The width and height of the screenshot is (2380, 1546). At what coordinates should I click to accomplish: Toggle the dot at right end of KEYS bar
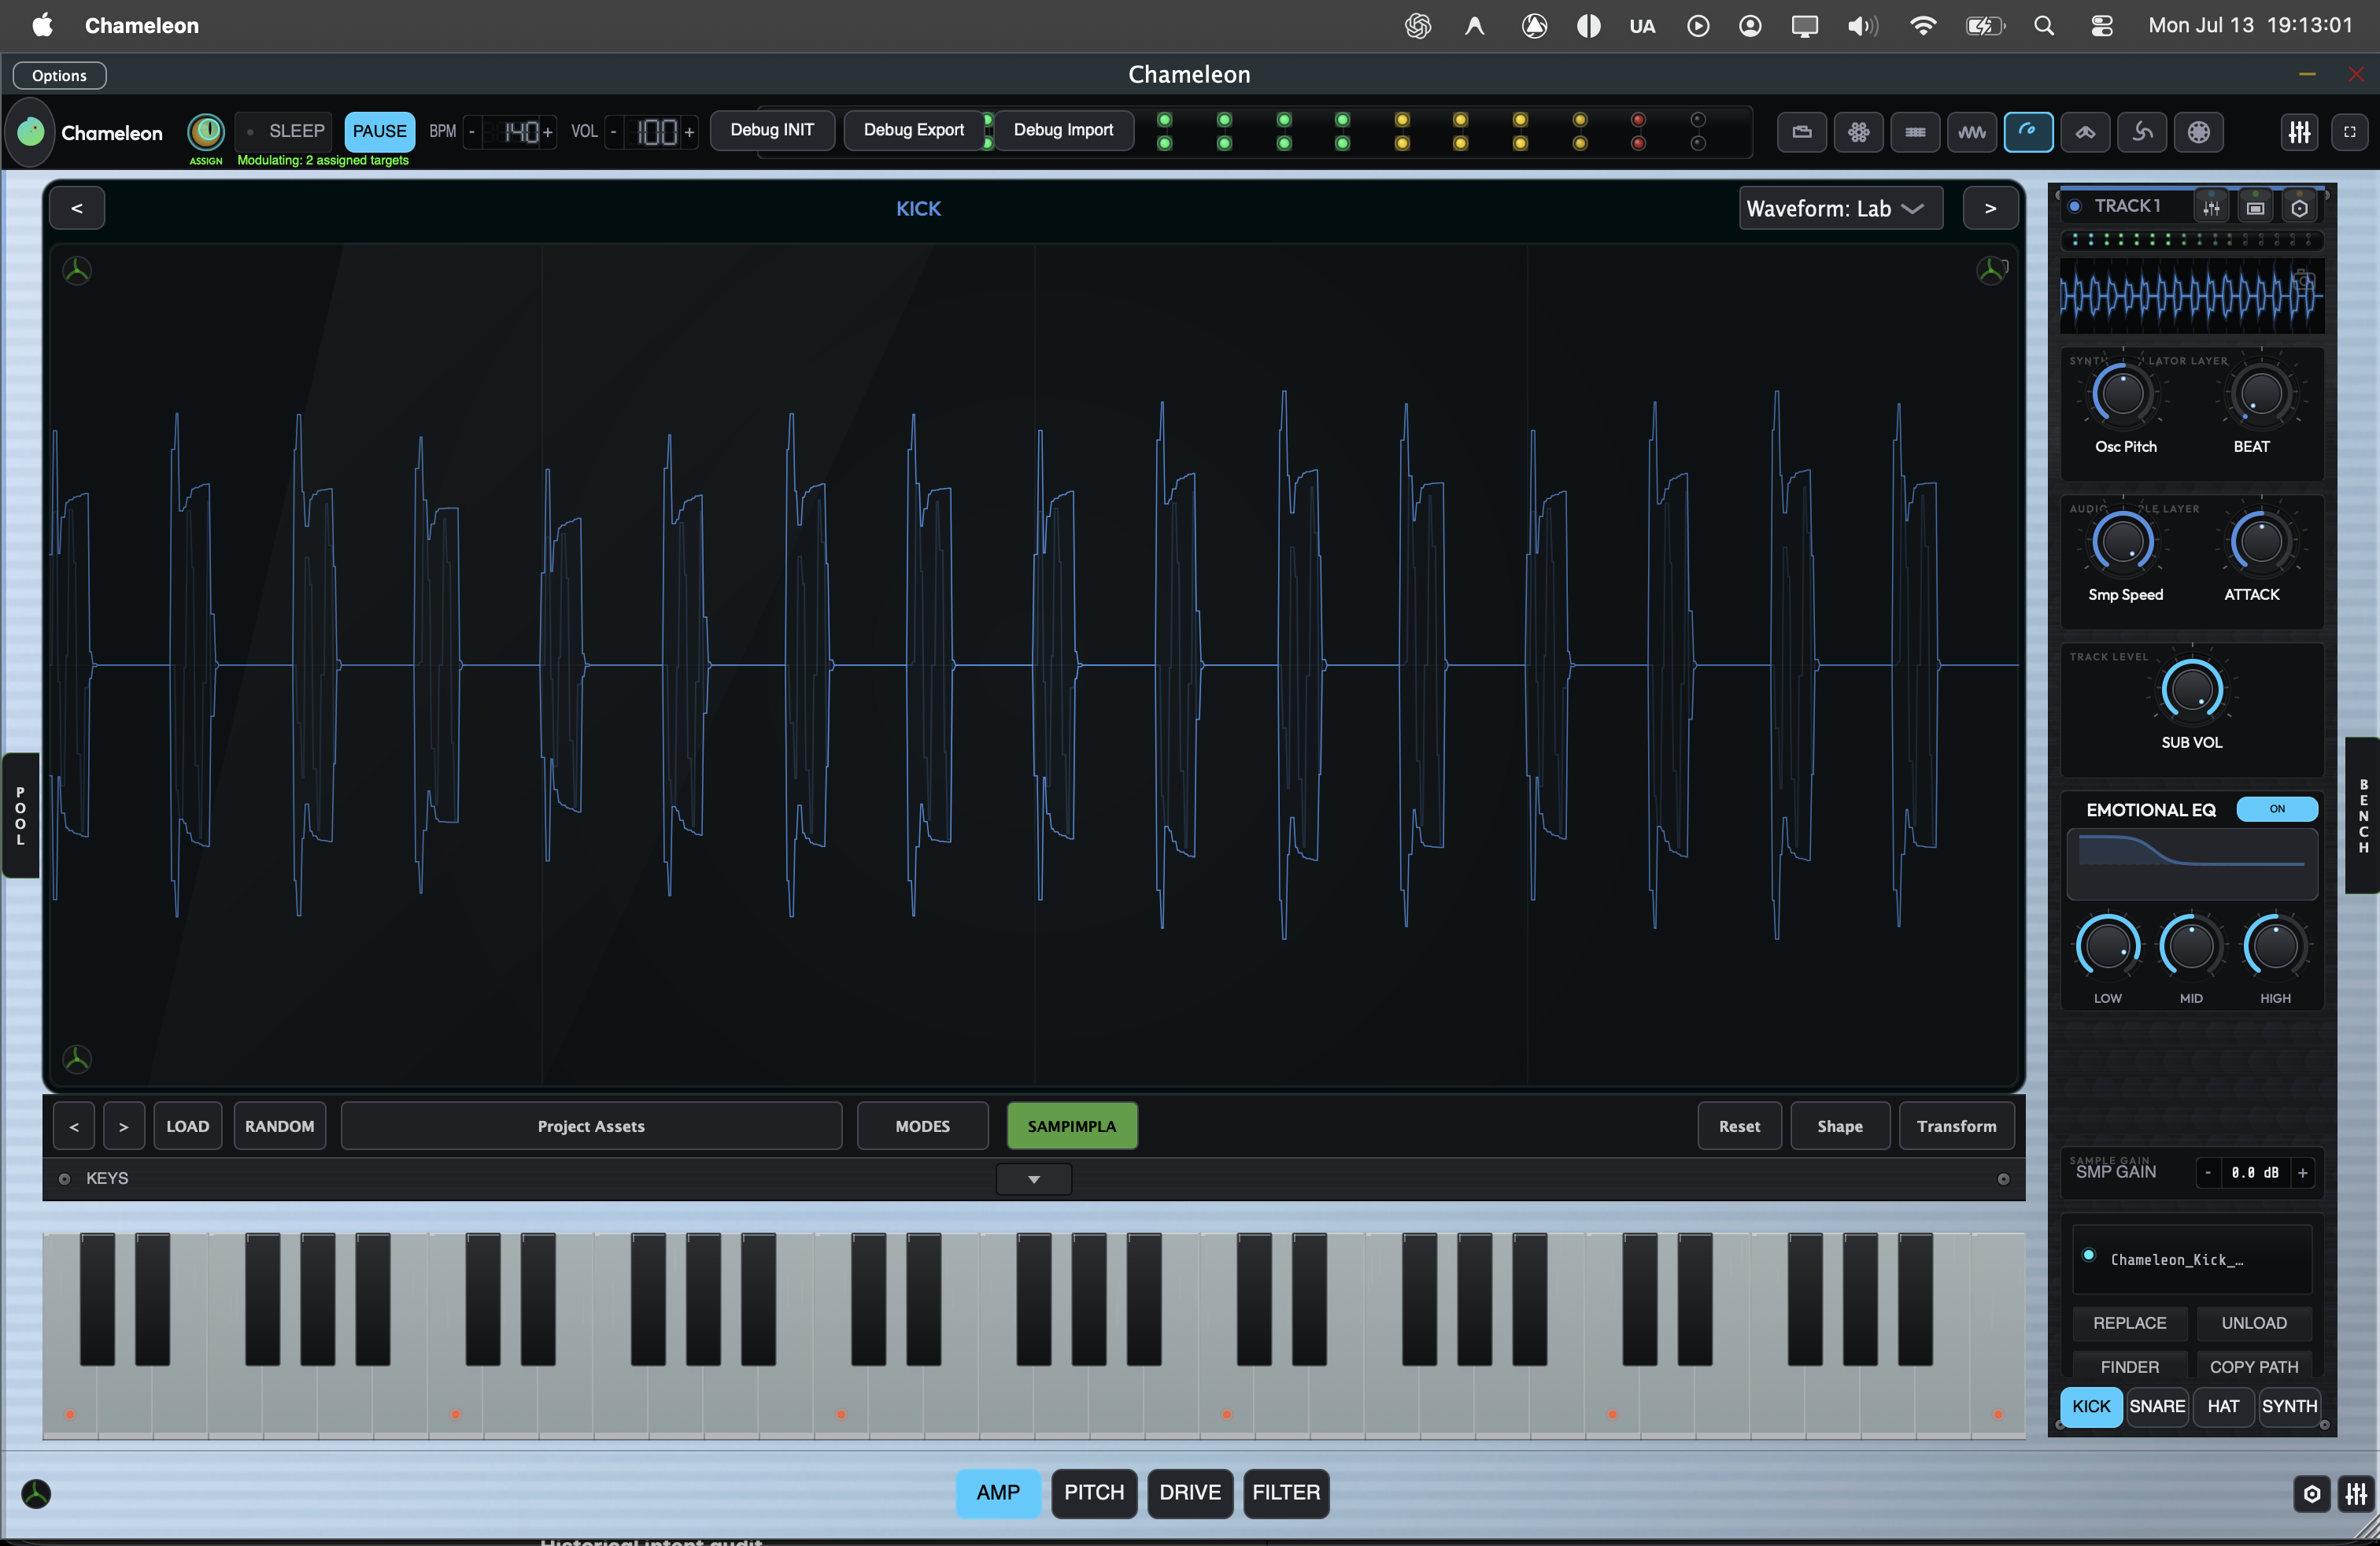(x=2003, y=1179)
